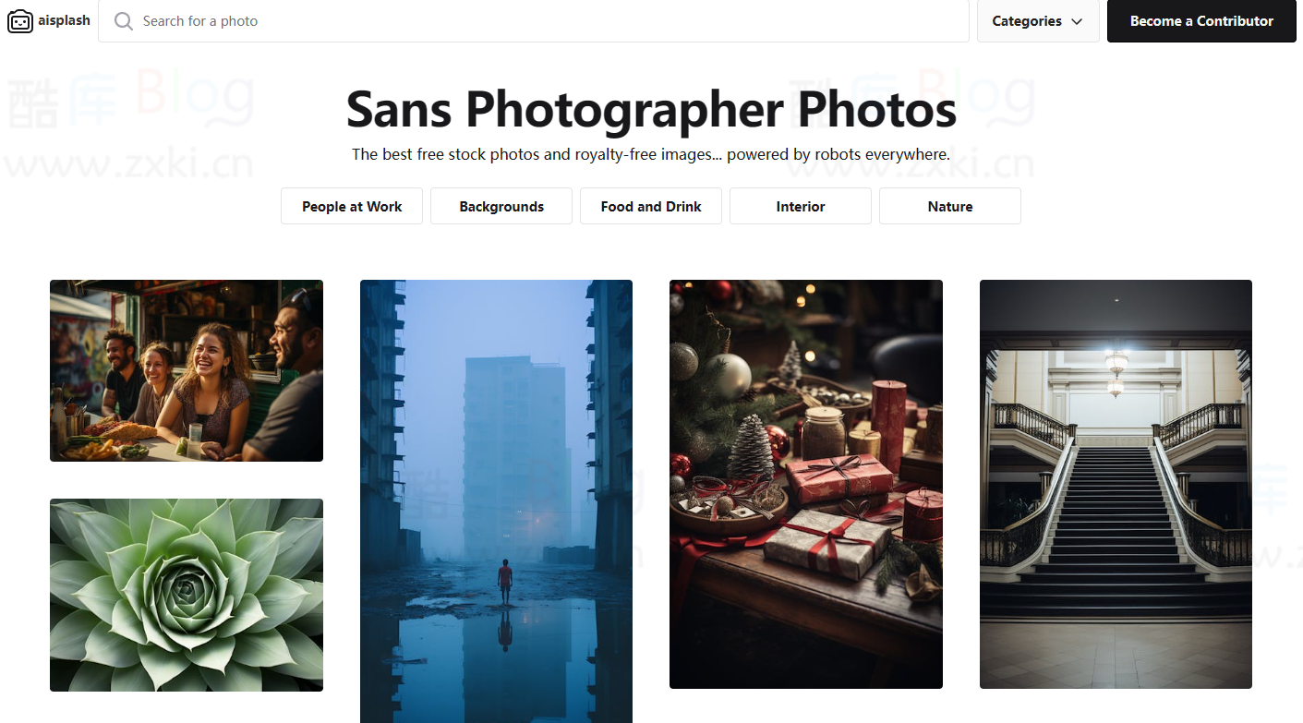Open the Interior category
1303x723 pixels.
tap(801, 206)
